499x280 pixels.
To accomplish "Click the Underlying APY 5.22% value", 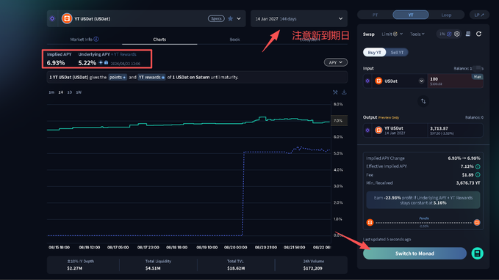I will click(x=87, y=63).
